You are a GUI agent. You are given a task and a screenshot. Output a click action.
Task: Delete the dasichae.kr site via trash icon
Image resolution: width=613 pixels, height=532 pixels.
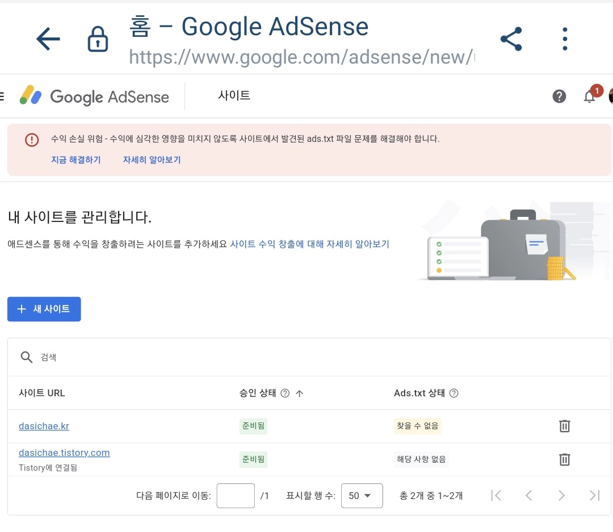coord(564,426)
